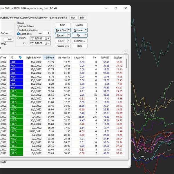The image size is (174, 174).
Task: Sort by the Giá Mua column header
Action: [49, 57]
